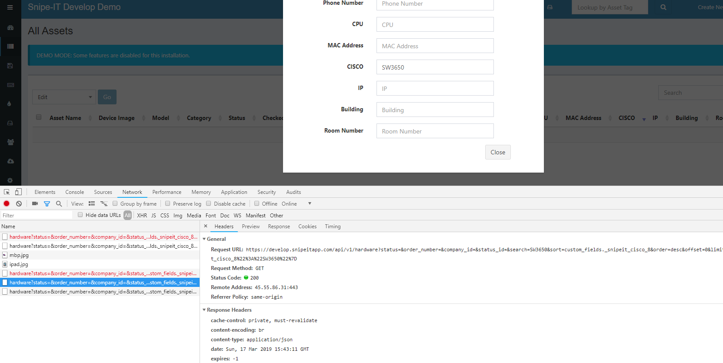This screenshot has height=363, width=723.
Task: Filter requests by XHR
Action: [x=142, y=216]
